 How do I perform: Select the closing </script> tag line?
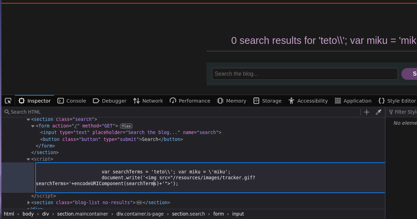point(43,196)
